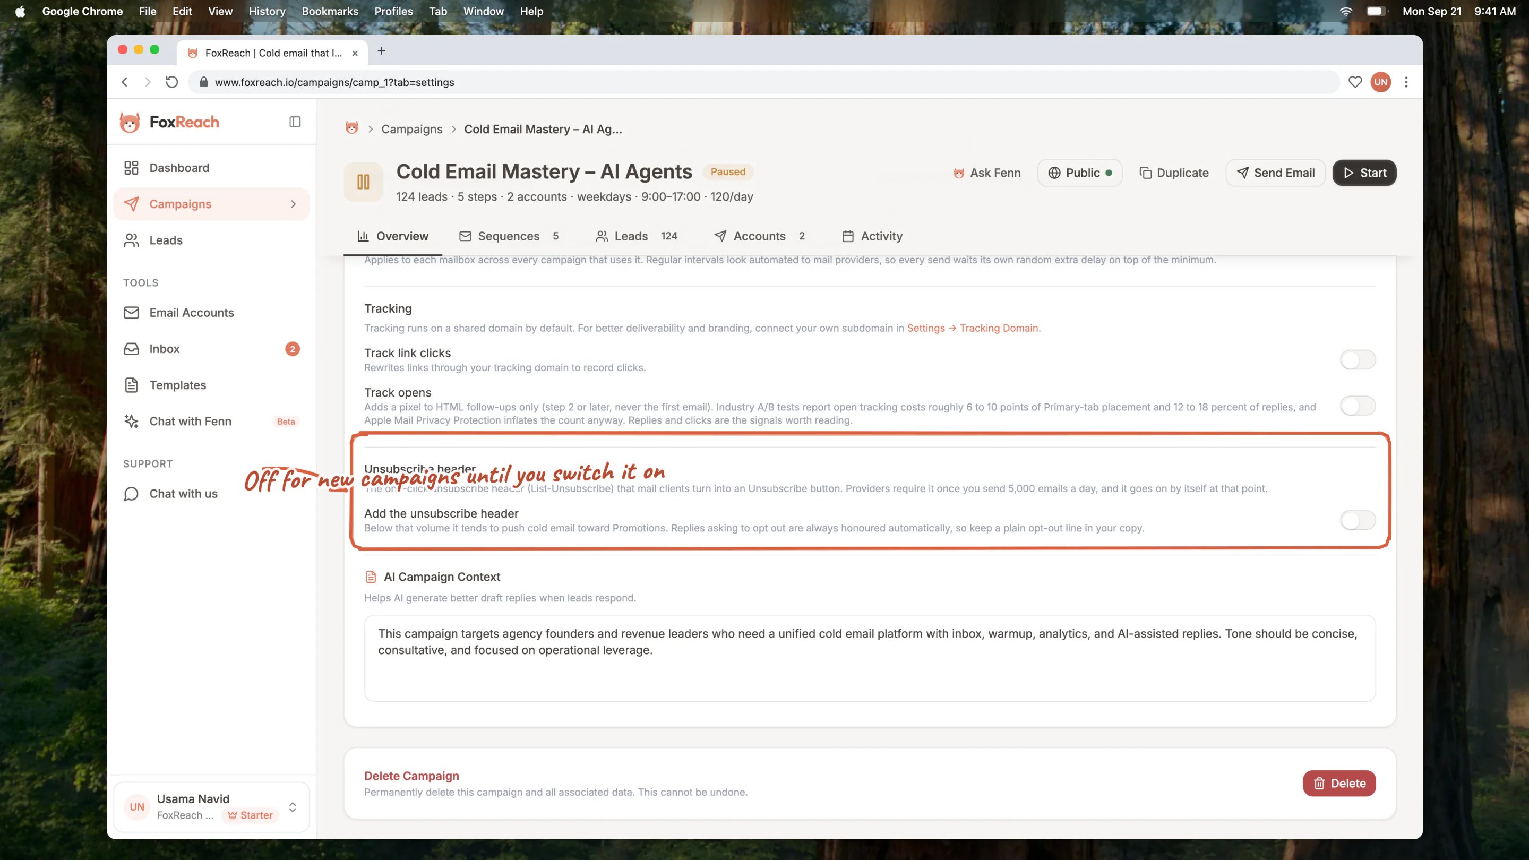Go to Email Accounts tool
Image resolution: width=1529 pixels, height=860 pixels.
(211, 313)
